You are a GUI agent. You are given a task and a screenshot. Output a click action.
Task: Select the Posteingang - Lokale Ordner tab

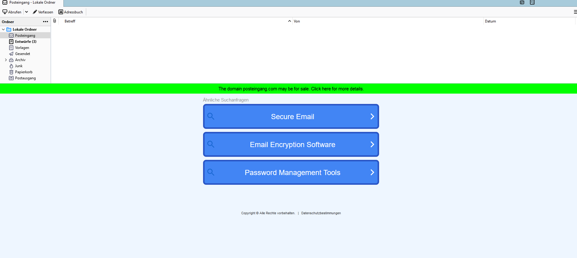pos(32,3)
